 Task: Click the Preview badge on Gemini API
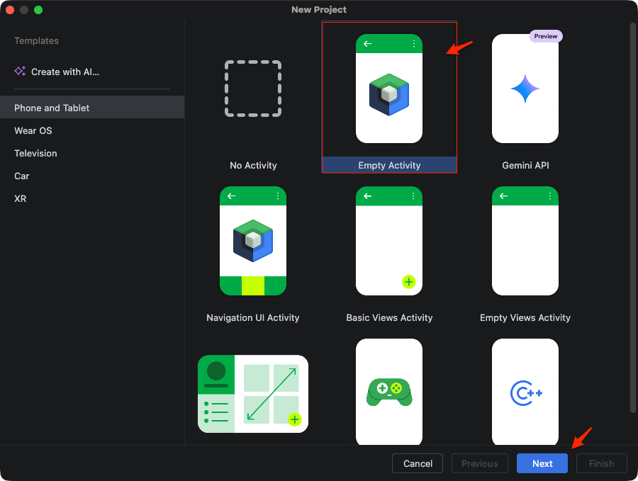click(x=546, y=36)
